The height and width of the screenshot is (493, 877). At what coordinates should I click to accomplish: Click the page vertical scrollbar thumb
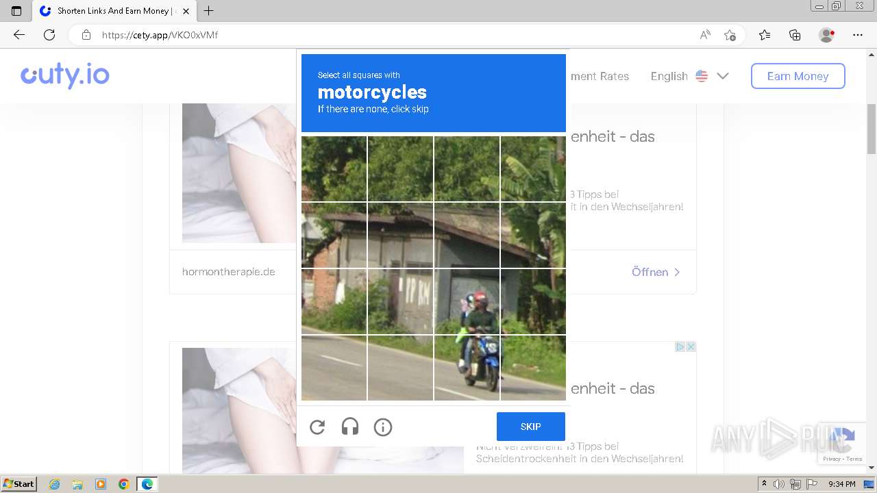pos(872,129)
